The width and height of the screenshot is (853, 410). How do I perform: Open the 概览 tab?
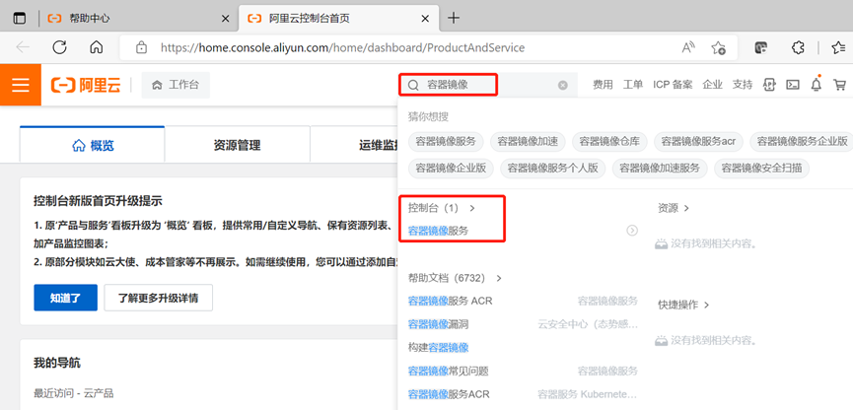[x=93, y=145]
